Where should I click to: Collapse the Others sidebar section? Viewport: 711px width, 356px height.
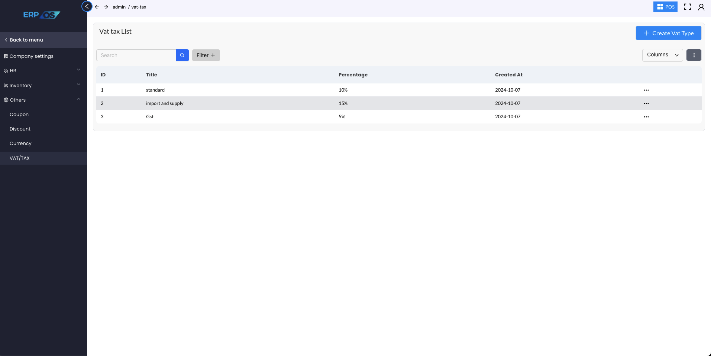pyautogui.click(x=43, y=100)
